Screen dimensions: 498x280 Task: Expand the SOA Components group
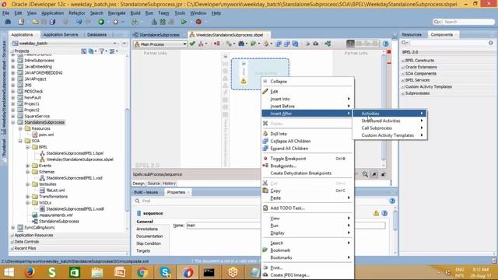[403, 74]
